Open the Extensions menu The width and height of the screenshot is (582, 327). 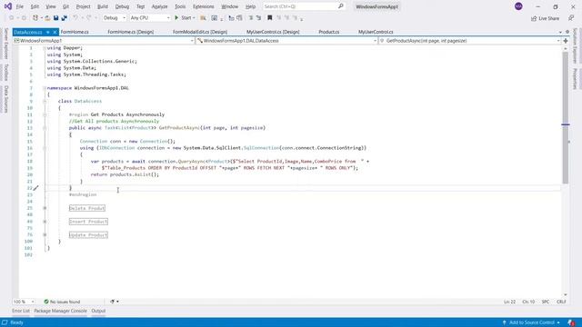click(204, 6)
